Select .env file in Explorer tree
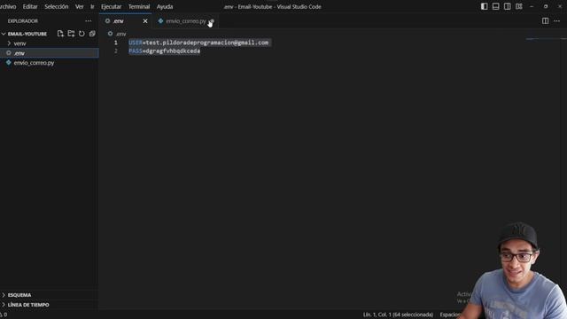Viewport: 567px width, 319px height. pos(50,53)
